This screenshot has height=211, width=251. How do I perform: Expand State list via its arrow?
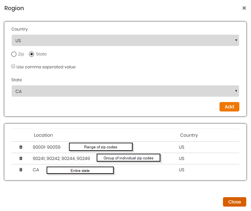point(236,91)
